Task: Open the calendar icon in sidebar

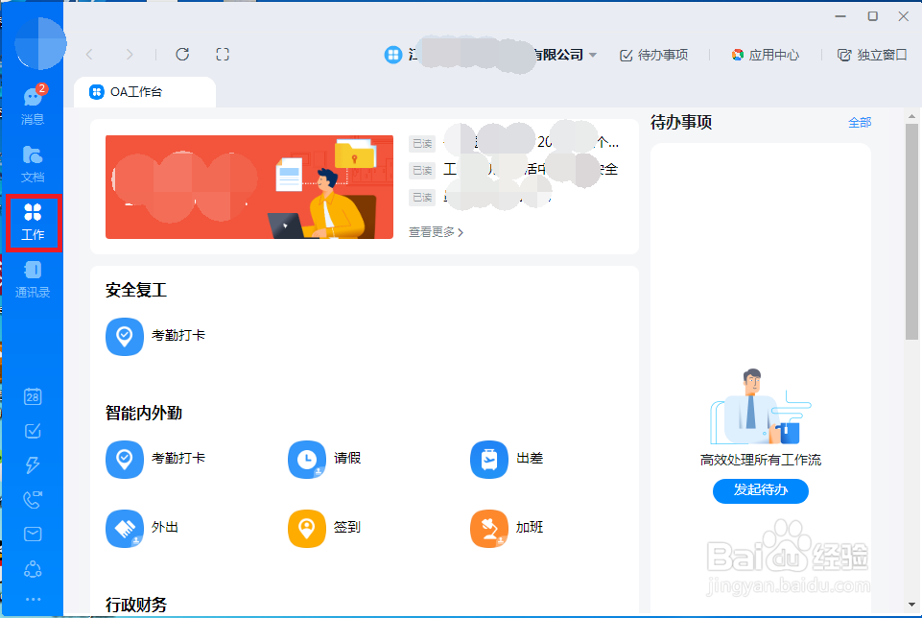Action: pos(33,396)
